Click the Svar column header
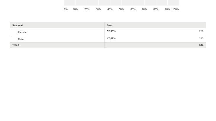This screenshot has height=121, width=216. click(109, 25)
